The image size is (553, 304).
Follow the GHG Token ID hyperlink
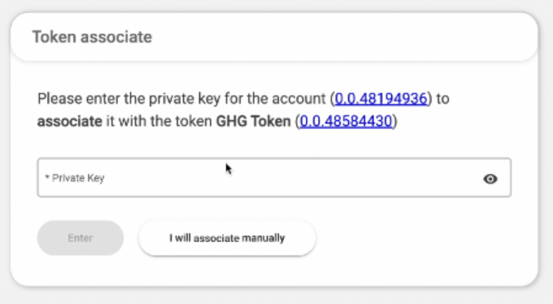(x=345, y=121)
